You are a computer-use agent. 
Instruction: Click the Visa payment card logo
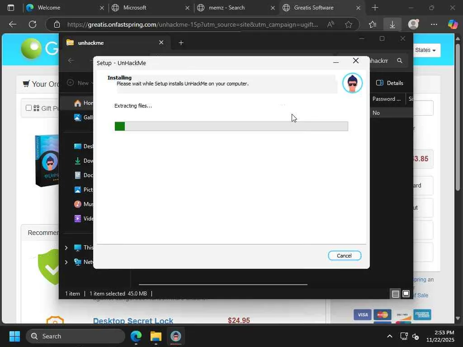click(x=363, y=315)
